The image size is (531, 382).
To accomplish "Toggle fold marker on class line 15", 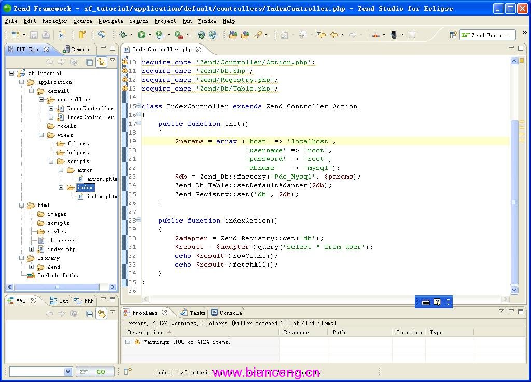I will (x=139, y=106).
